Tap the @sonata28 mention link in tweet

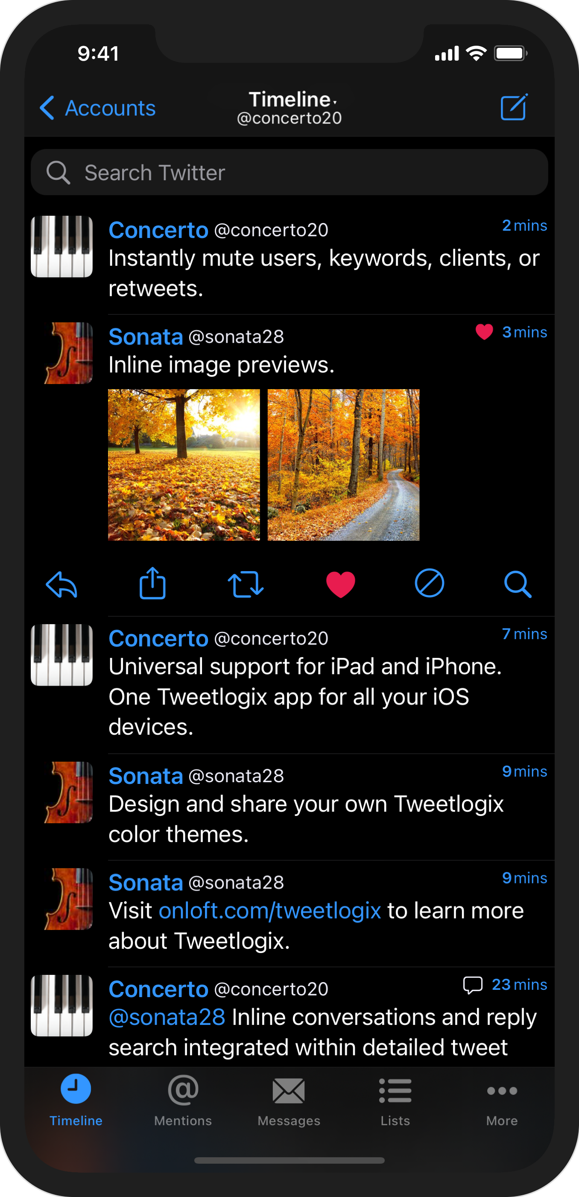[167, 1017]
